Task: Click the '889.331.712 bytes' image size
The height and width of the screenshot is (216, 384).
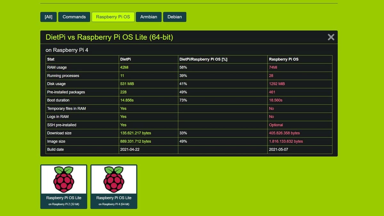Action: (135, 141)
